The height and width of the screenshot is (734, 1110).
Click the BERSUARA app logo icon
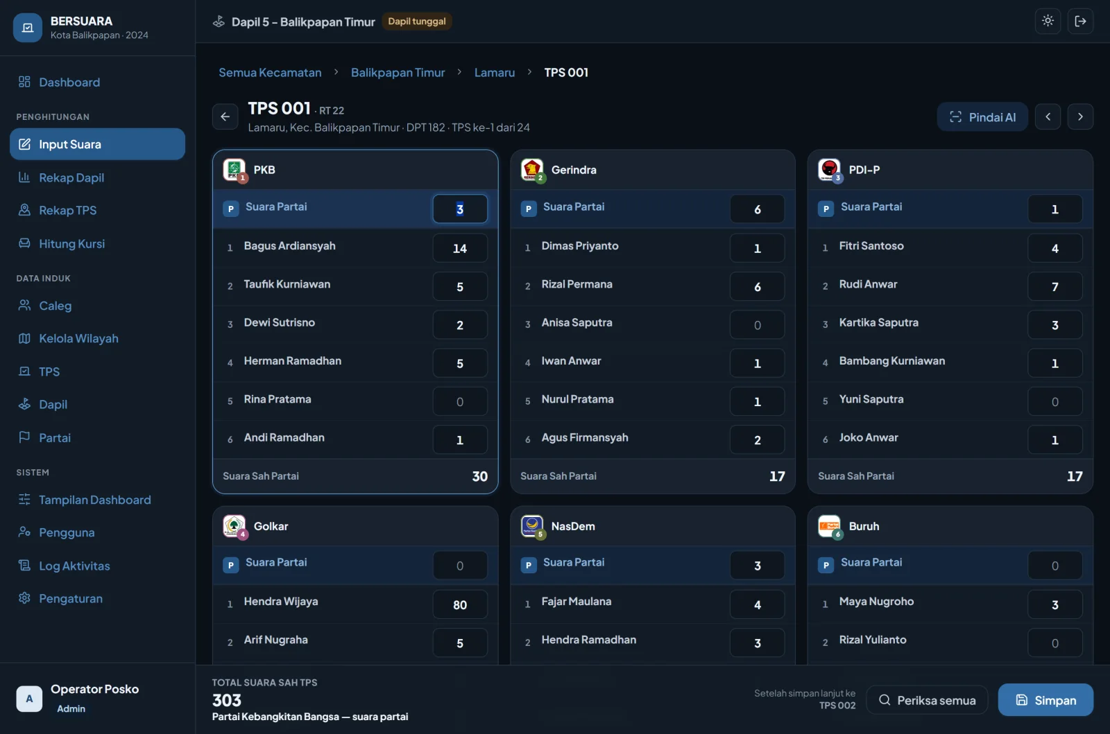pyautogui.click(x=28, y=28)
